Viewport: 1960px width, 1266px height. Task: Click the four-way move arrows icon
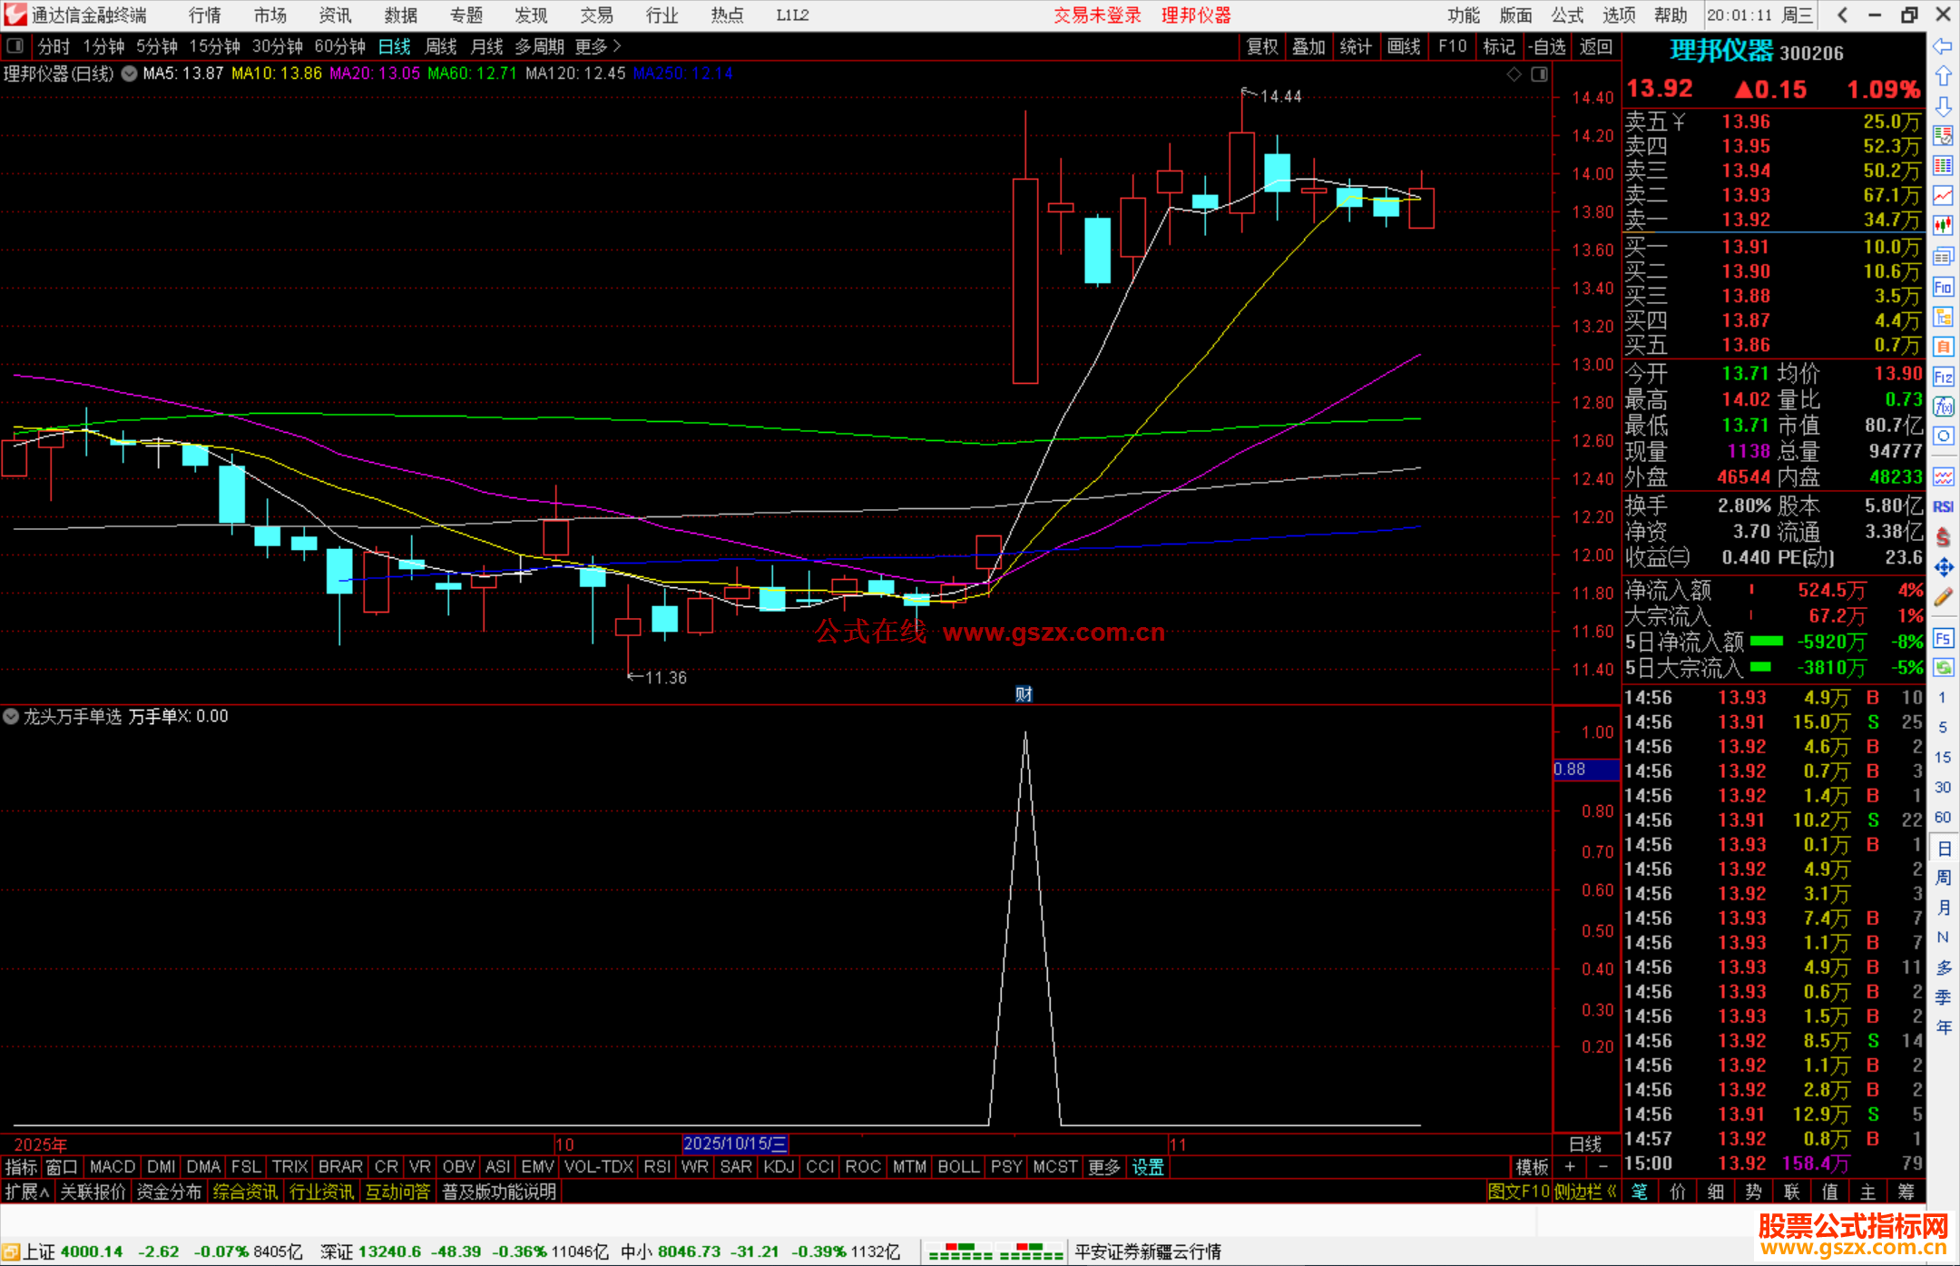pos(1943,567)
